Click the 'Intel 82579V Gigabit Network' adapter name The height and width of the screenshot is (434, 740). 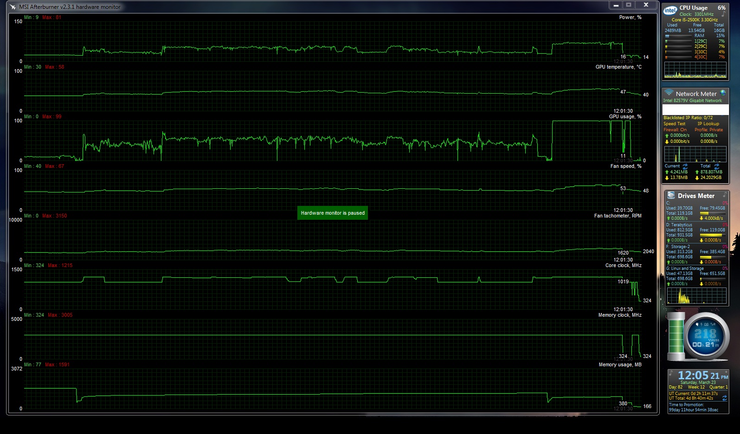(692, 100)
